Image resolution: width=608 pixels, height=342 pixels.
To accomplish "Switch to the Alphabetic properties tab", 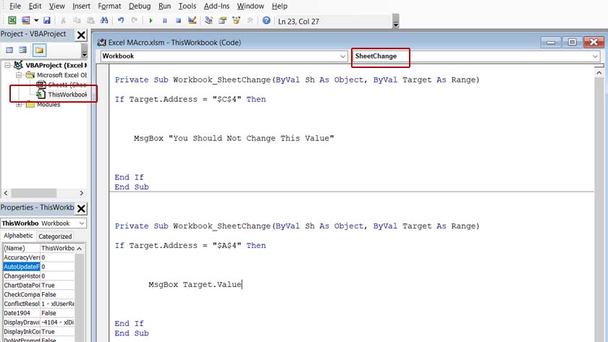I will 18,236.
